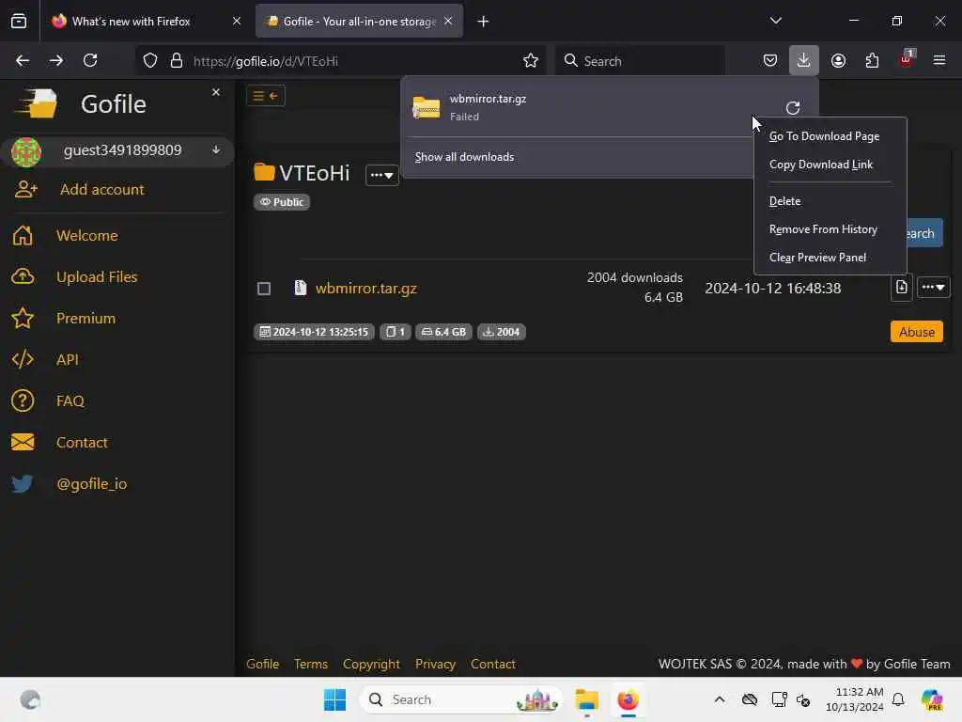Open Premium in sidebar

pos(85,318)
